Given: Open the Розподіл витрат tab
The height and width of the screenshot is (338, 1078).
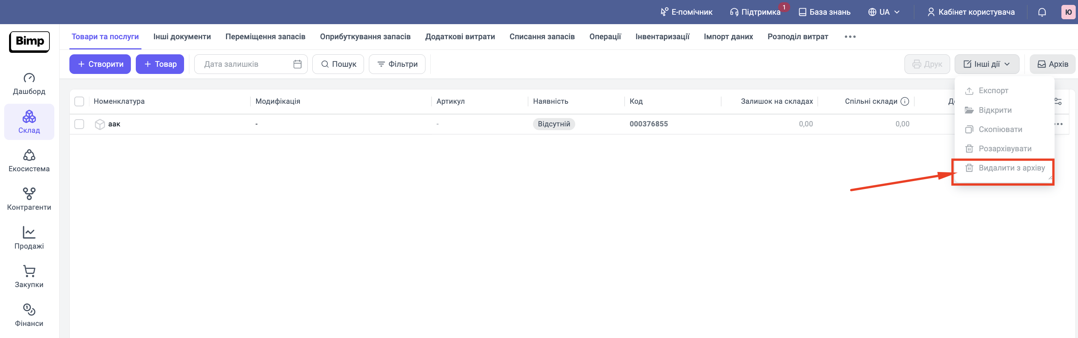Looking at the screenshot, I should point(798,37).
